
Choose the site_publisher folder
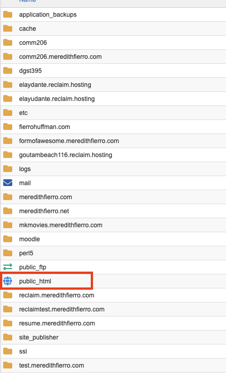(x=39, y=337)
